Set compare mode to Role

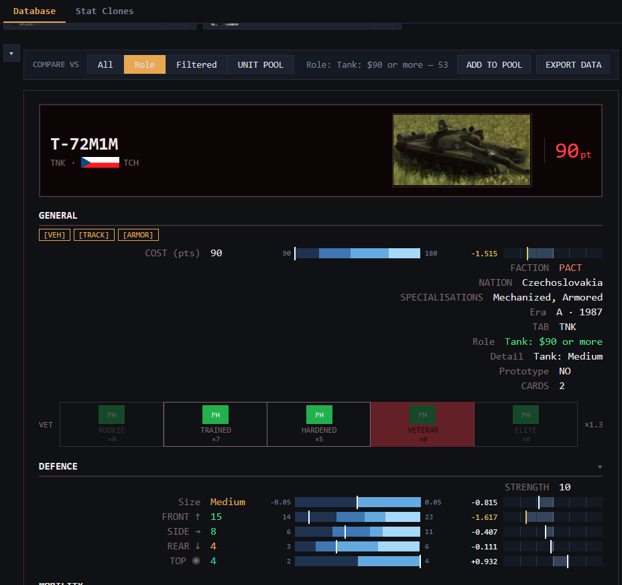[x=144, y=64]
